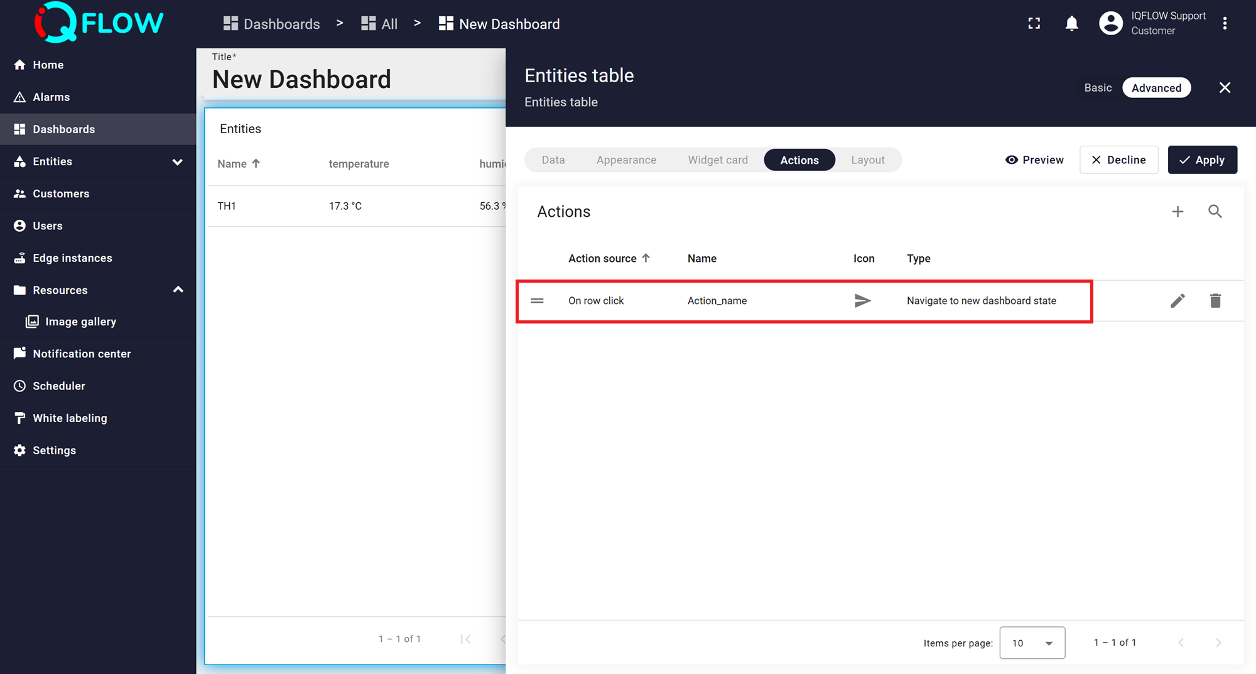Open the Widget card tab
The image size is (1256, 674).
click(717, 160)
